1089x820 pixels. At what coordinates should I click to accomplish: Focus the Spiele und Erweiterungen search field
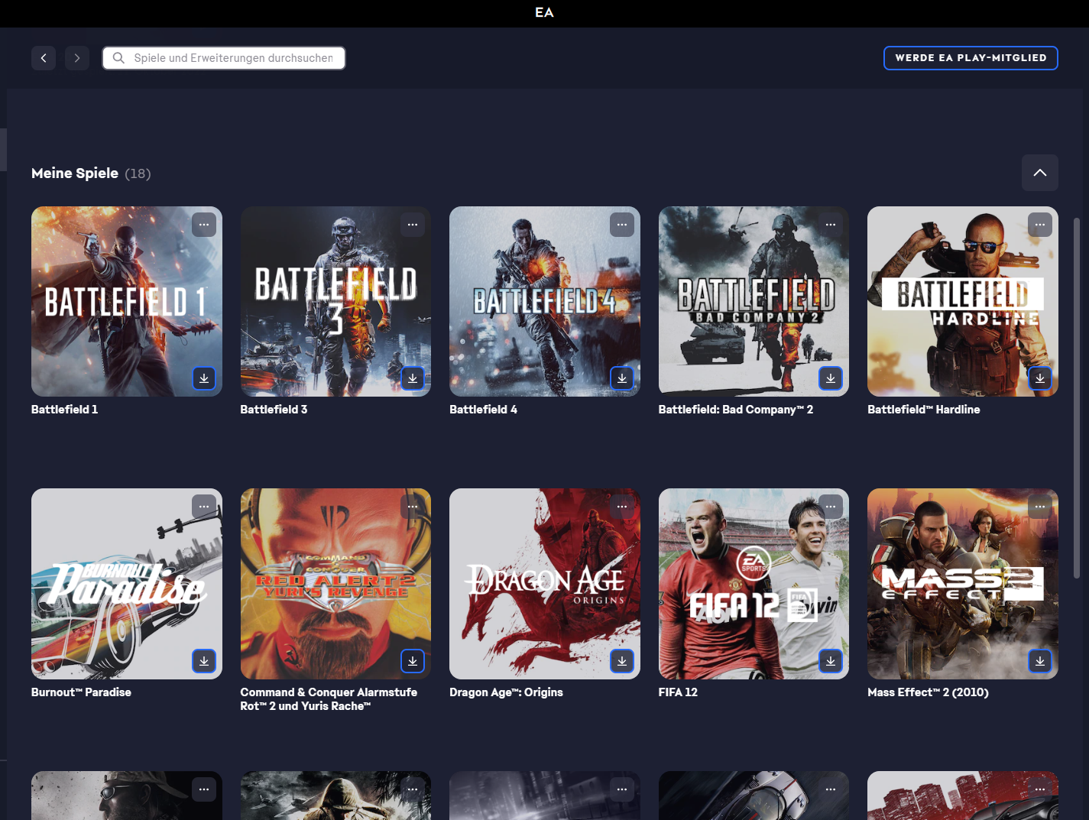pos(224,58)
